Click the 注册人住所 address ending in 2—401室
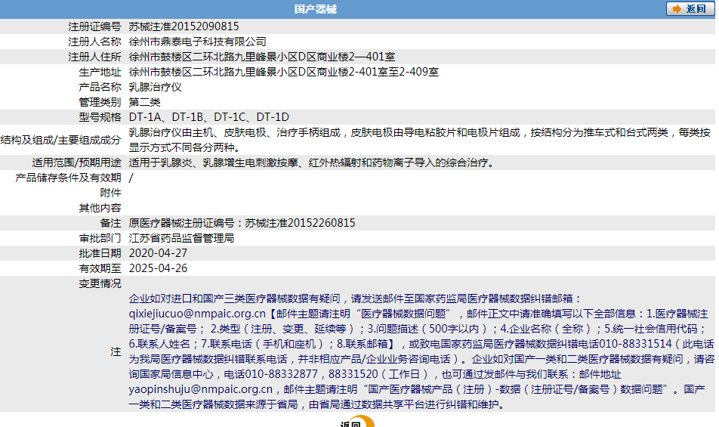 coord(262,57)
